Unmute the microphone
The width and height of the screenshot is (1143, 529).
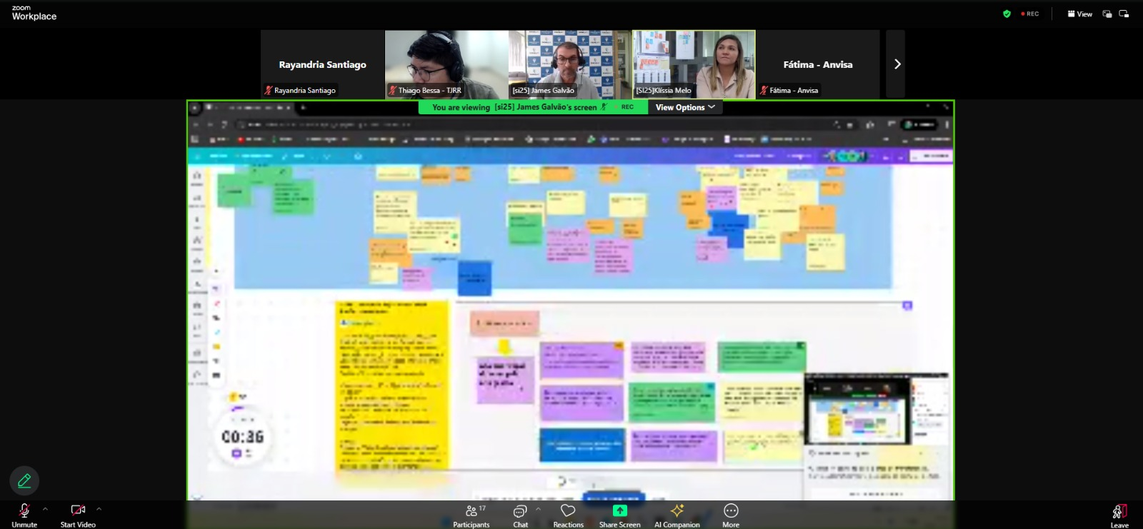pyautogui.click(x=24, y=514)
